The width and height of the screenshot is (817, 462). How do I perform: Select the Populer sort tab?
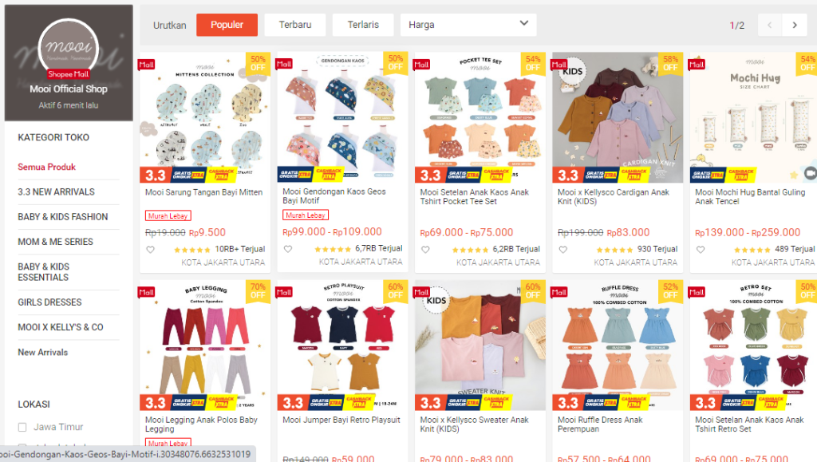tap(227, 25)
